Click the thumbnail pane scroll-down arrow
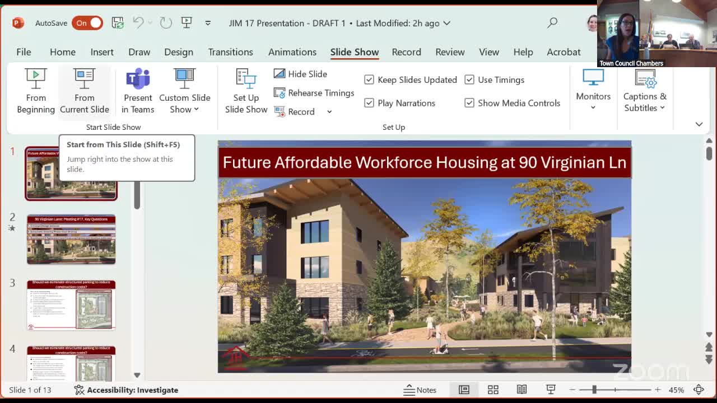This screenshot has height=403, width=717. point(137,375)
